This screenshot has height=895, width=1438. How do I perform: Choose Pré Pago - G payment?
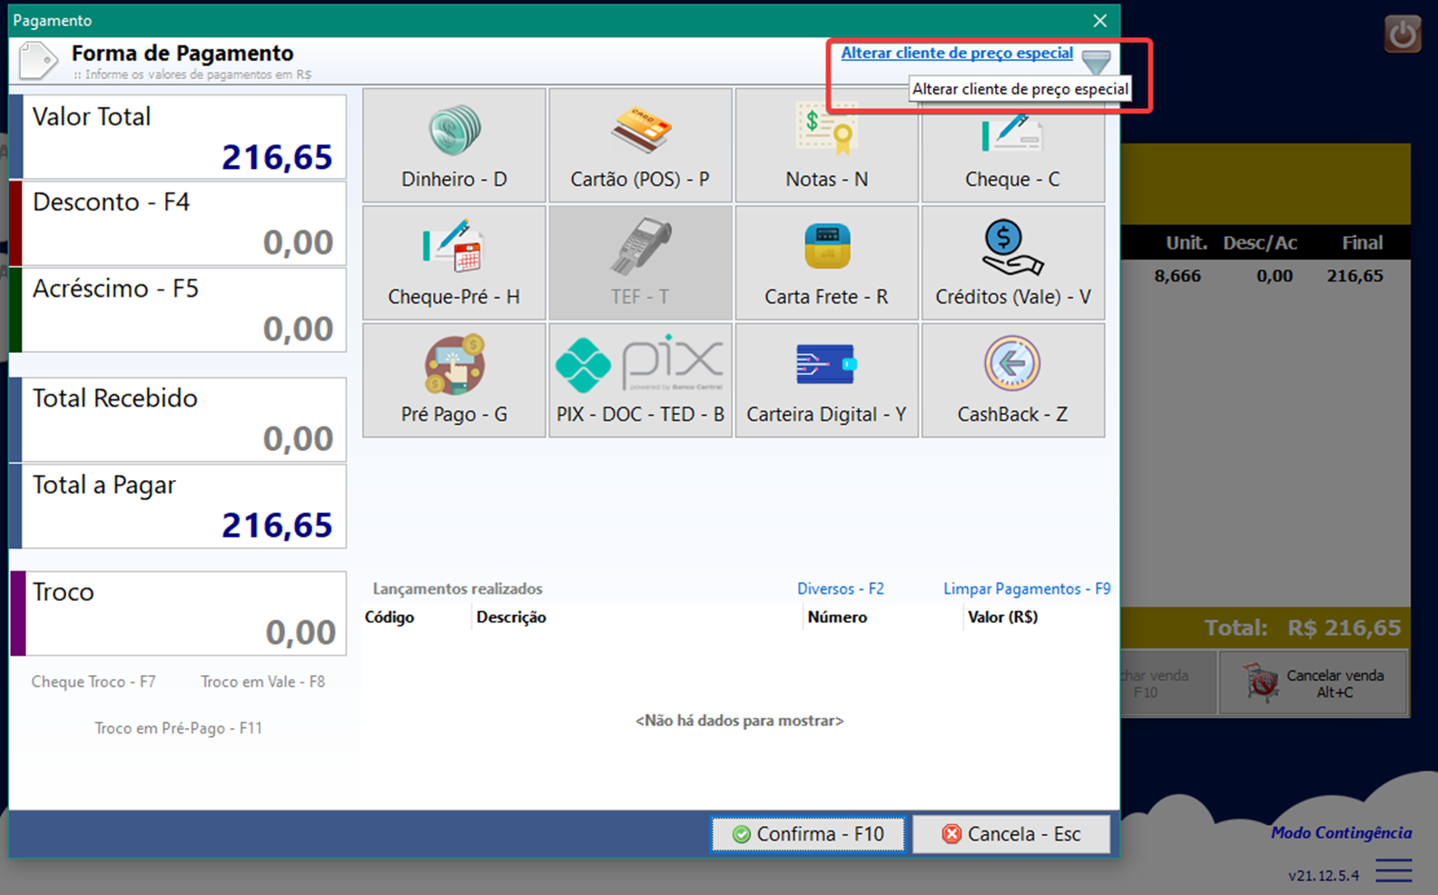click(454, 380)
